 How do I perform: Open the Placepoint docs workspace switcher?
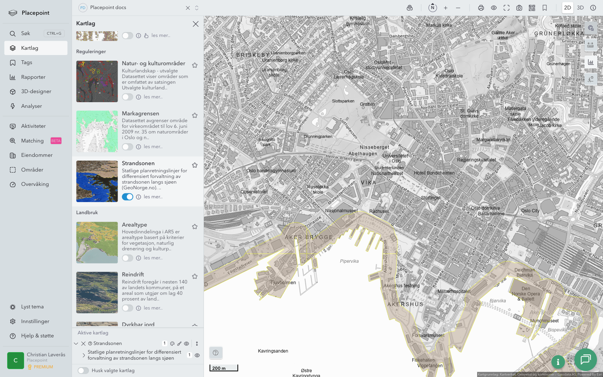(197, 8)
